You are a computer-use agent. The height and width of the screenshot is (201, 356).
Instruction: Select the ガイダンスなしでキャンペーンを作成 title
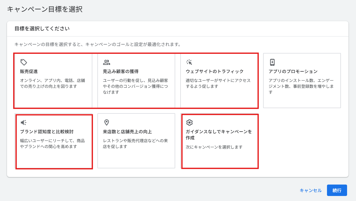click(219, 135)
